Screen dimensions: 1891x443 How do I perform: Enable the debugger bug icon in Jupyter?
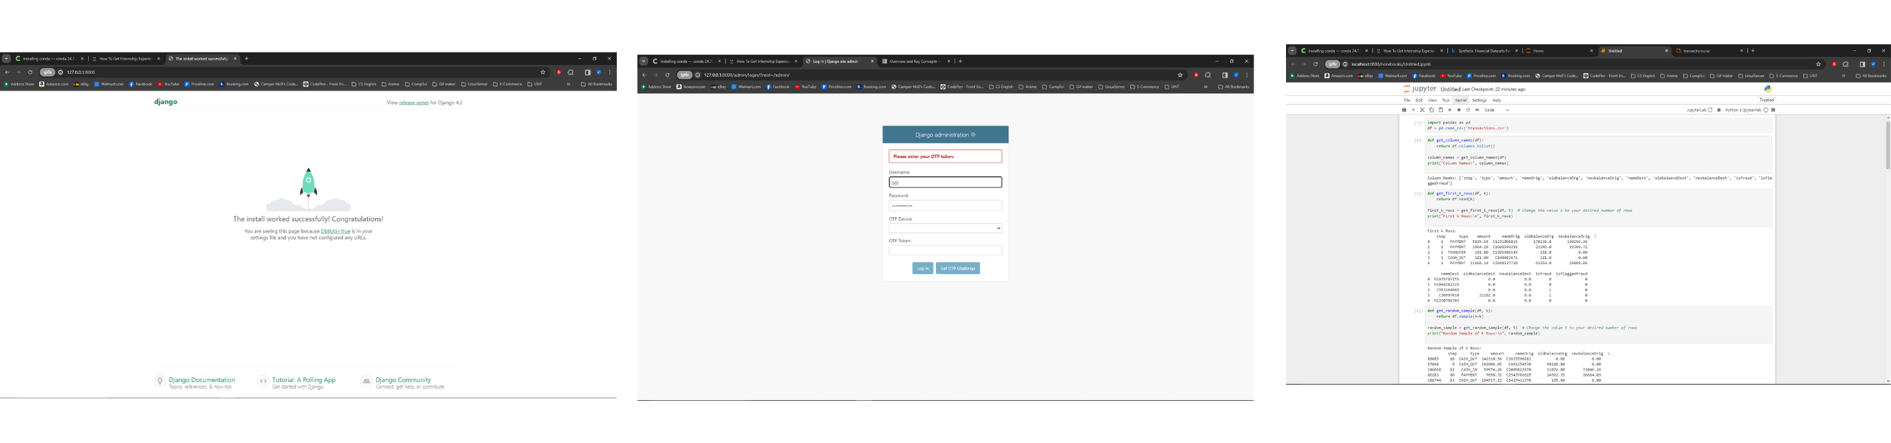point(1719,110)
